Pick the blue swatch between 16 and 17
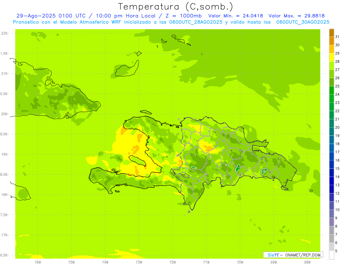The height and width of the screenshot is (266, 345). [x=331, y=156]
